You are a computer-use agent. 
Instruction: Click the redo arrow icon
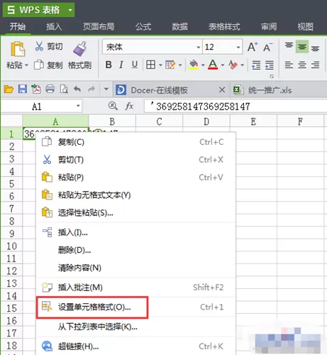[92, 89]
